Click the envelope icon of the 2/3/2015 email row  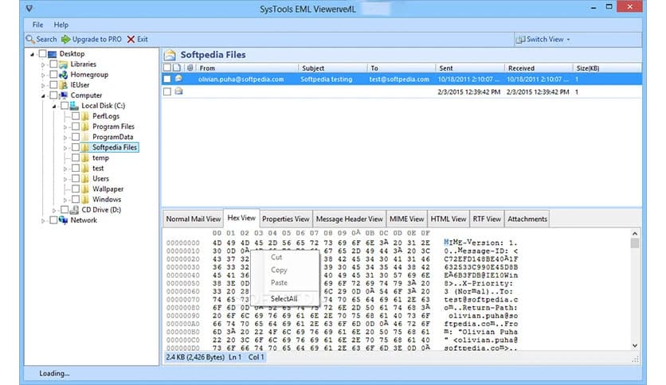(178, 91)
